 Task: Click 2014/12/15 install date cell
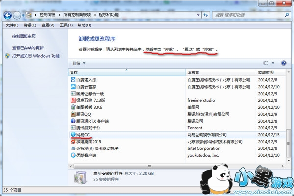coord(269,135)
